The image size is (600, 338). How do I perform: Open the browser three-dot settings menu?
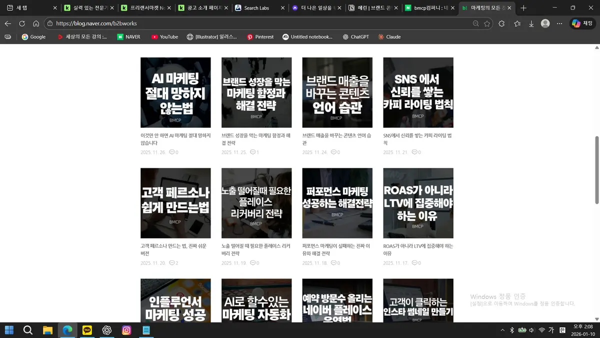click(x=559, y=23)
